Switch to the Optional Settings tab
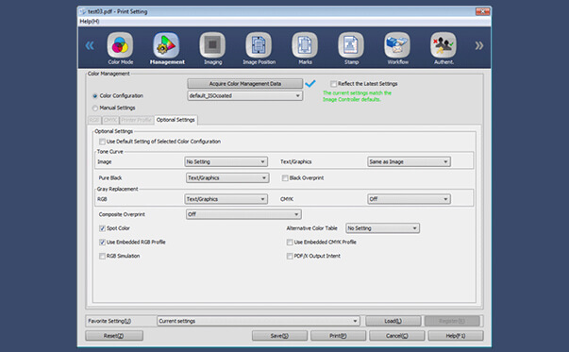569x352 pixels. click(176, 120)
